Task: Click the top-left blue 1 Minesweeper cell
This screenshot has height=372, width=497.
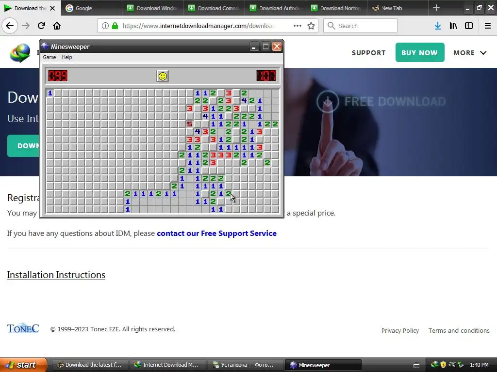Action: [50, 93]
